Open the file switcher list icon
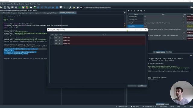Image resolution: width=193 pixels, height=108 pixels. 12,7
